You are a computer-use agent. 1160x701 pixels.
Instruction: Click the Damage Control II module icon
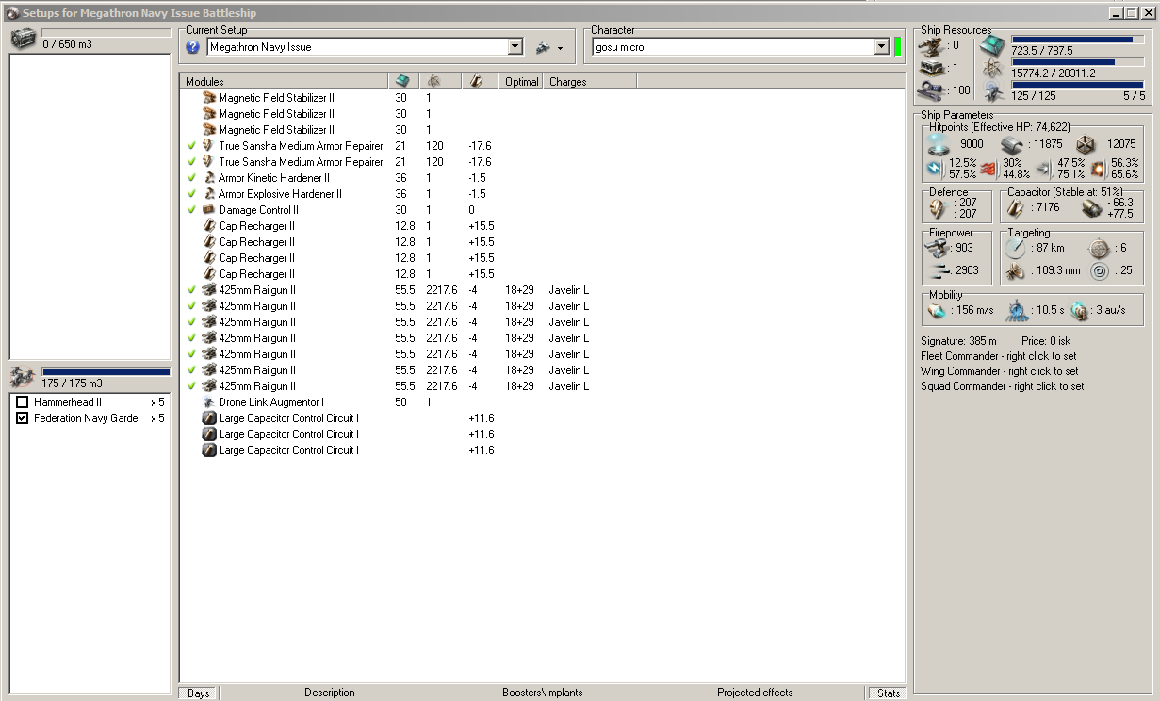click(x=209, y=210)
